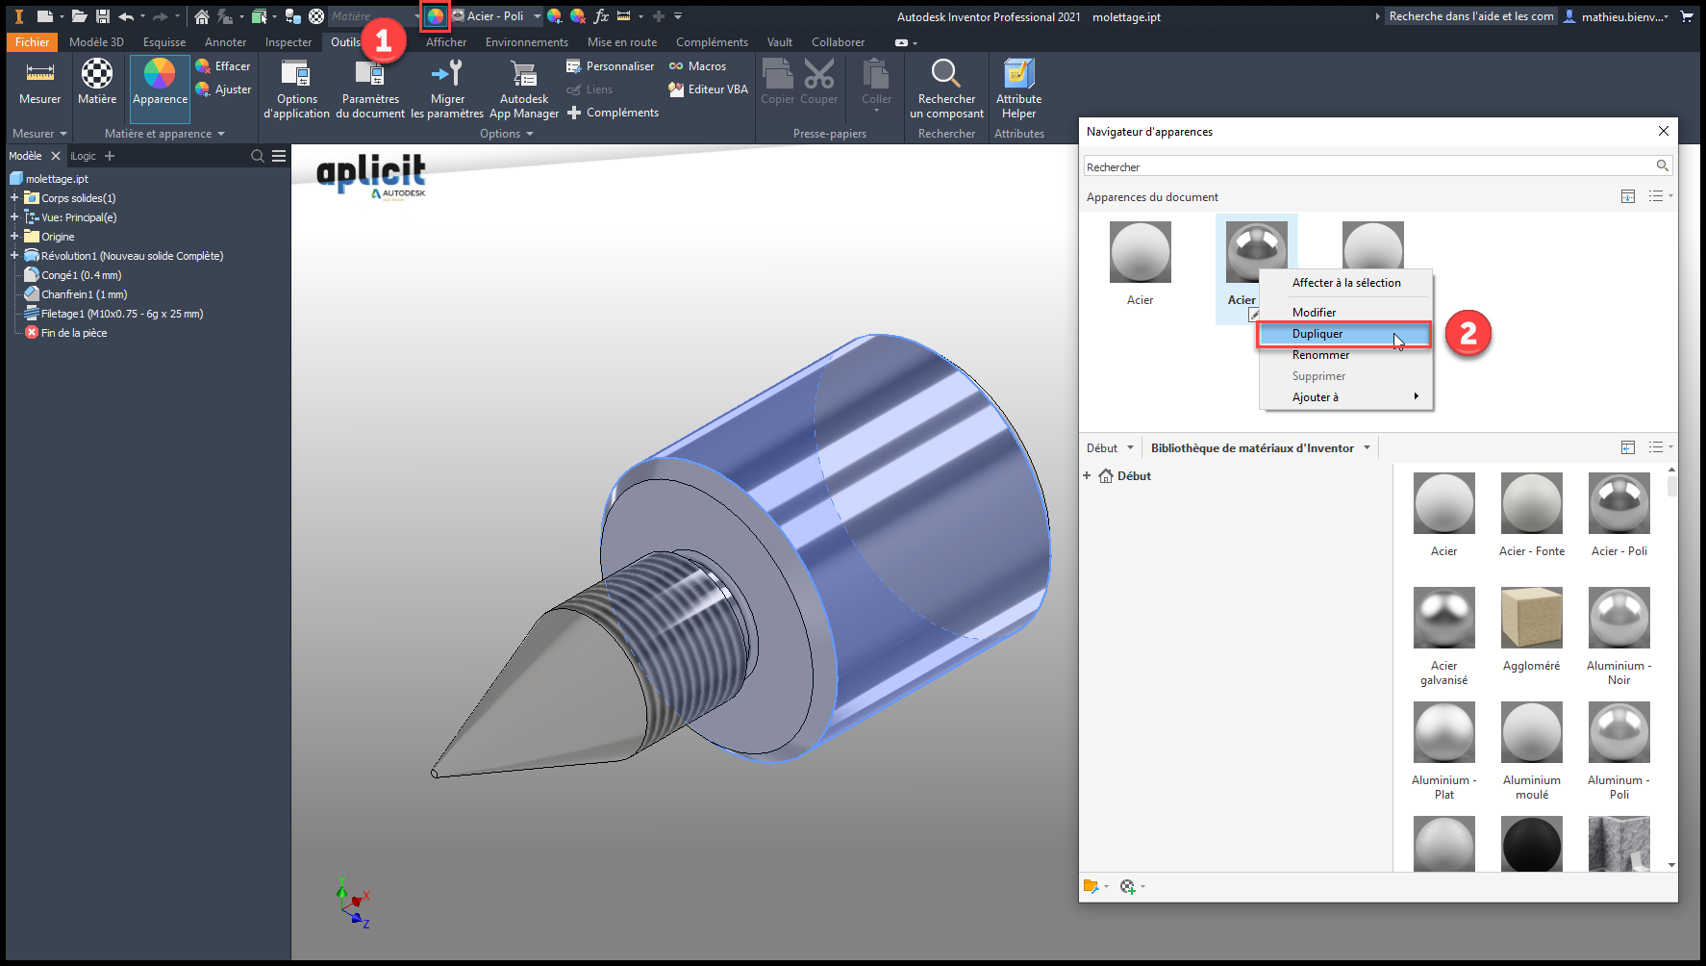The image size is (1706, 966).
Task: Click Rechercher un composant icon
Action: coord(946,74)
